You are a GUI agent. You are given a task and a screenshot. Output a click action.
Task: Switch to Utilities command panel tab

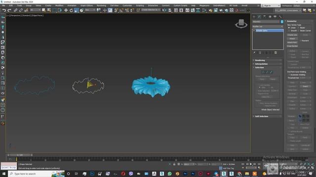(280, 17)
